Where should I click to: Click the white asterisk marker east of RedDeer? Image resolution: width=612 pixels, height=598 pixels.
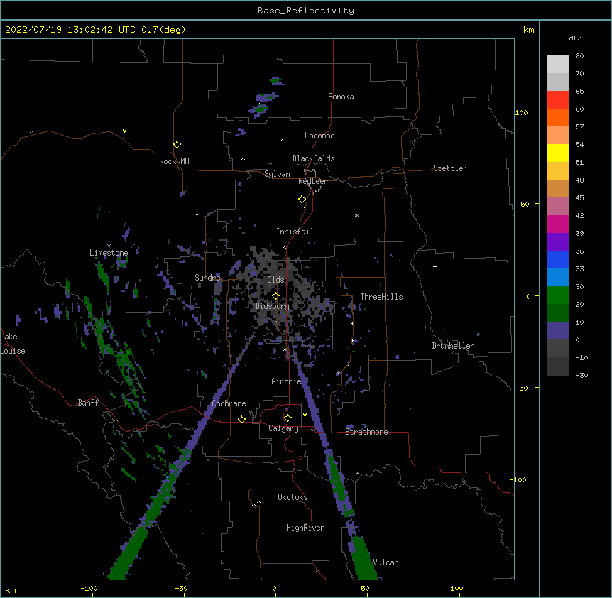356,215
